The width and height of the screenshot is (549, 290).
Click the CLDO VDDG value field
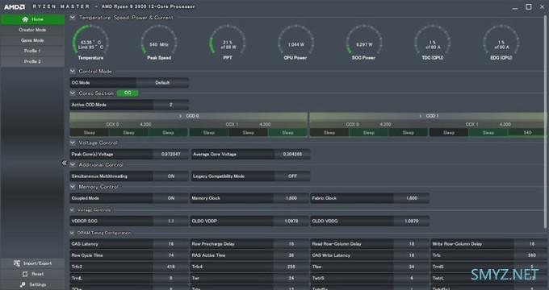point(412,222)
